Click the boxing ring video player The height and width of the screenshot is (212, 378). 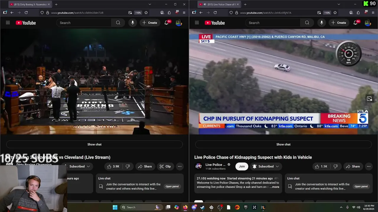coord(94,82)
